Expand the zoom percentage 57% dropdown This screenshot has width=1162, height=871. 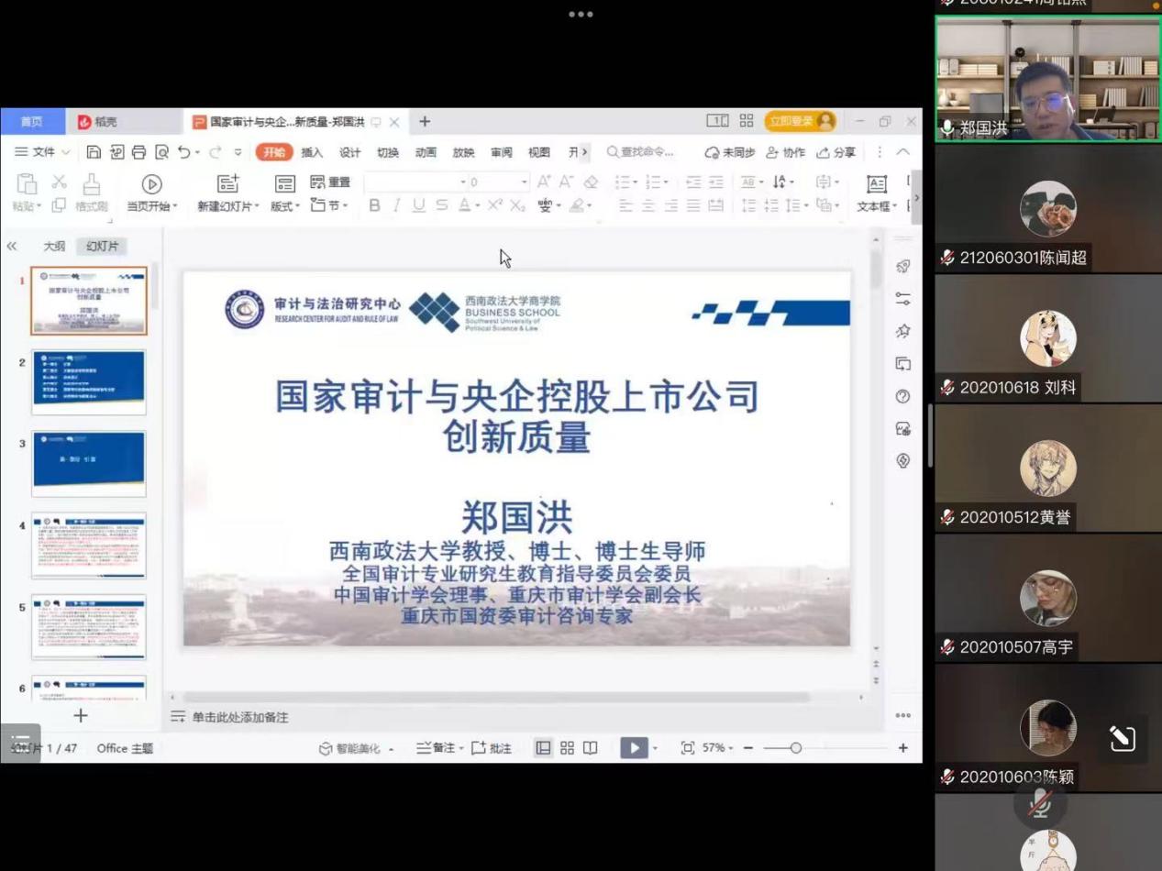click(718, 748)
